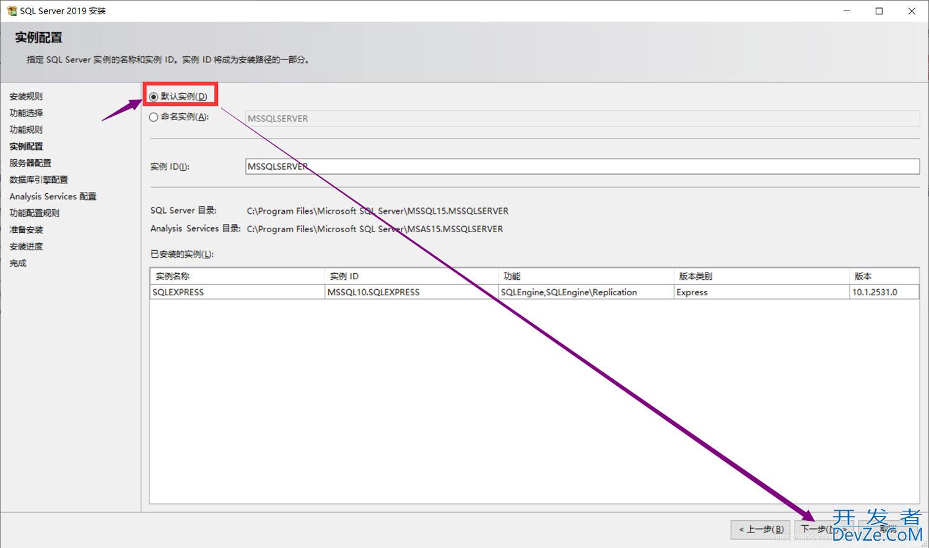Viewport: 929px width, 548px height.
Task: Click the Express edition cell
Action: [x=762, y=292]
